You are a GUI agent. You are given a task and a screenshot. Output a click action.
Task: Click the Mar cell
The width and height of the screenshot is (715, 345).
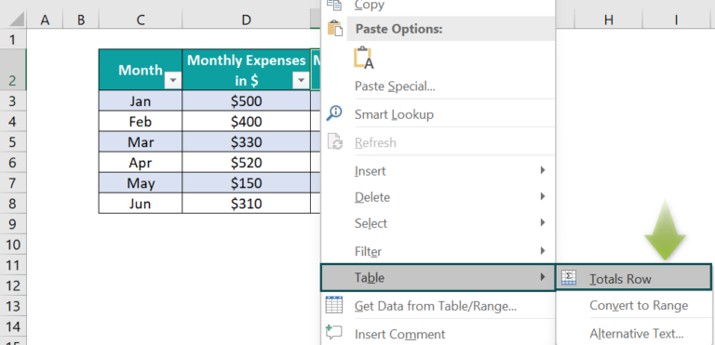[x=141, y=141]
